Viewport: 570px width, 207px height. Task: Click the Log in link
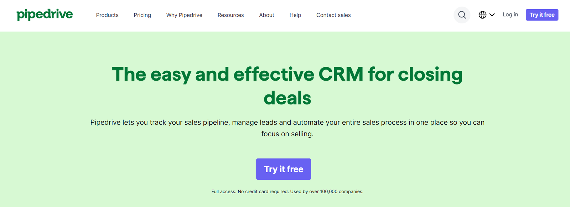click(x=510, y=15)
